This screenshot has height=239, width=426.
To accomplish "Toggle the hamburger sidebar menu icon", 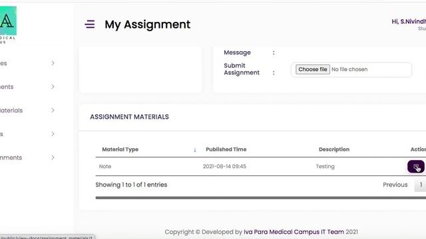I will pos(90,24).
